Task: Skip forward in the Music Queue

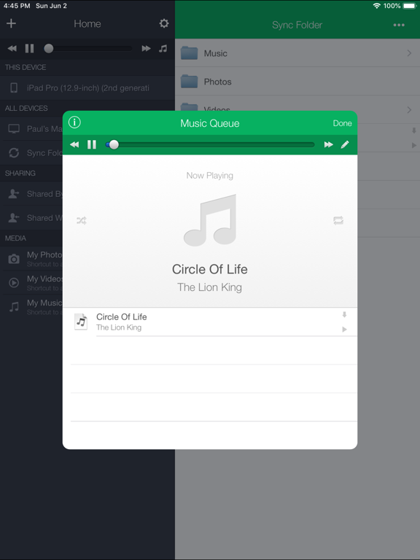Action: coord(328,144)
